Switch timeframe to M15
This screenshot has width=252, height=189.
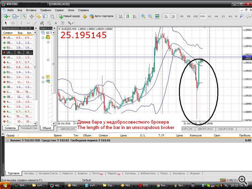click(196, 16)
